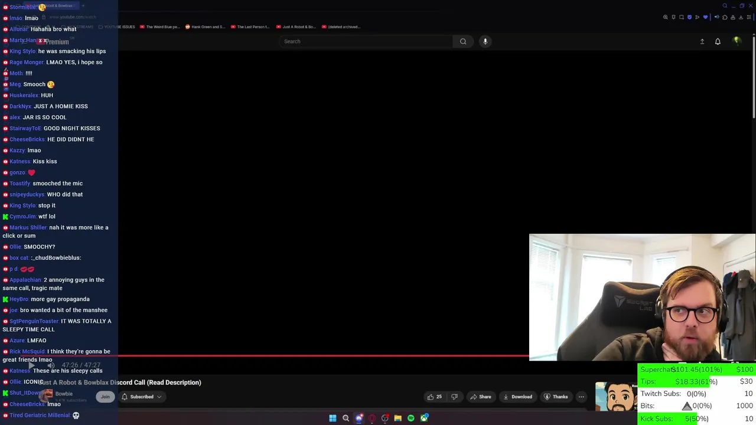This screenshot has height=425, width=756.
Task: Open Spotify from the taskbar
Action: tap(411, 418)
